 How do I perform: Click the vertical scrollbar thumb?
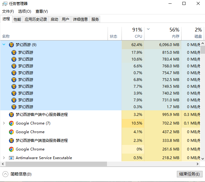(x=203, y=50)
